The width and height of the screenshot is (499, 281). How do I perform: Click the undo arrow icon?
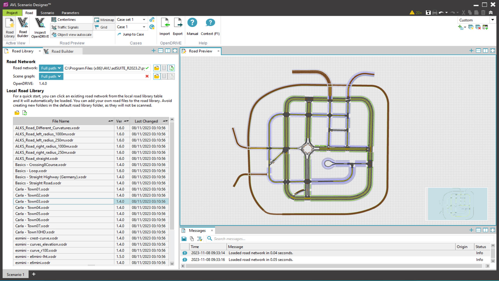(x=441, y=12)
